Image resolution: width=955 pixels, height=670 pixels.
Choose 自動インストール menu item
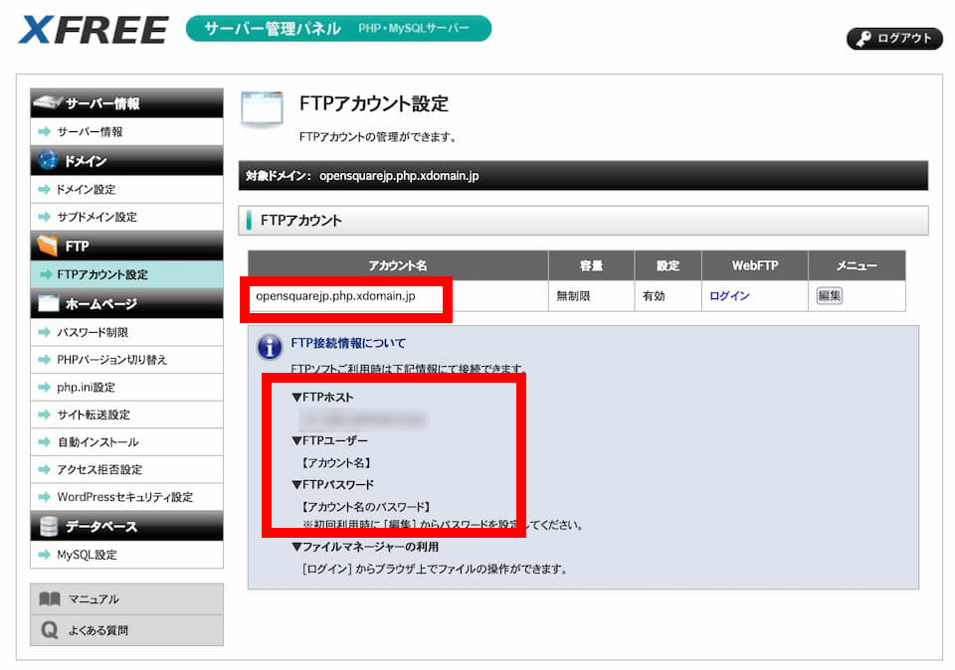(x=97, y=441)
